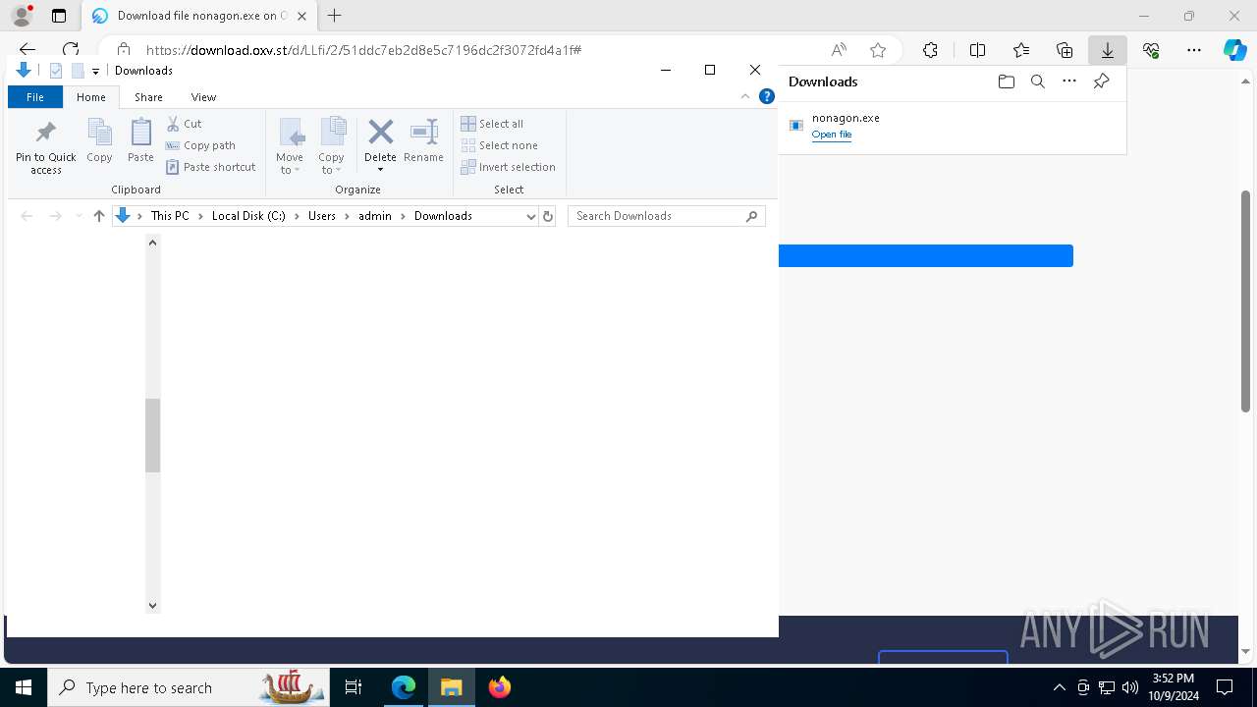The height and width of the screenshot is (707, 1257).
Task: Switch to the View ribbon tab
Action: click(x=203, y=97)
